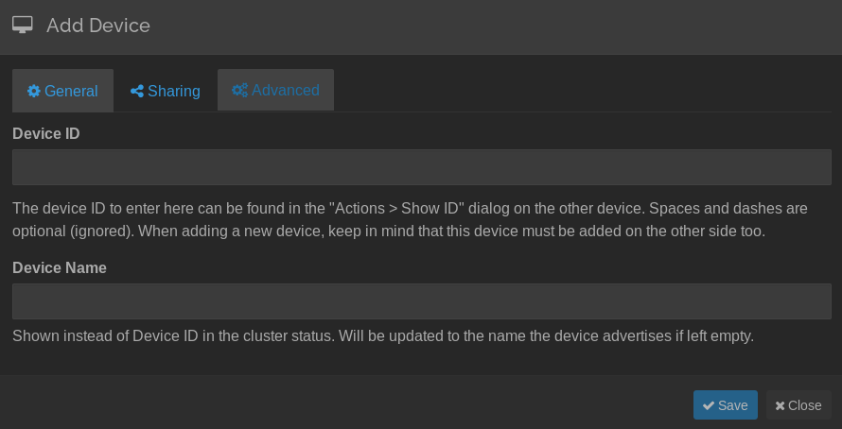Click the X icon on Close button

pos(781,405)
